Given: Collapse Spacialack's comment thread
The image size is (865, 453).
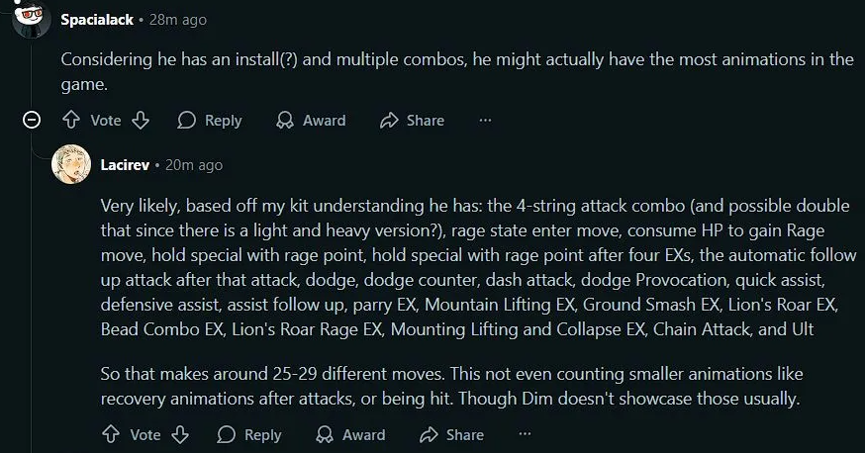Looking at the screenshot, I should coord(32,120).
